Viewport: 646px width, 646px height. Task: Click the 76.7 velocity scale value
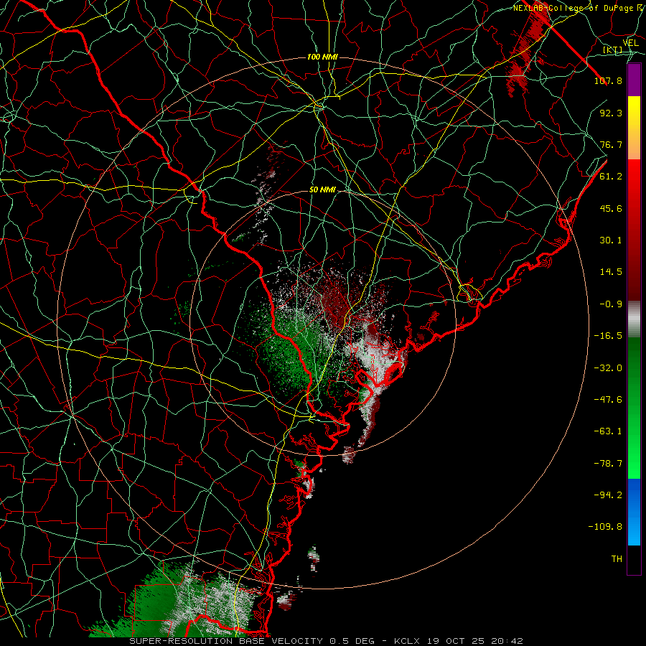(611, 144)
